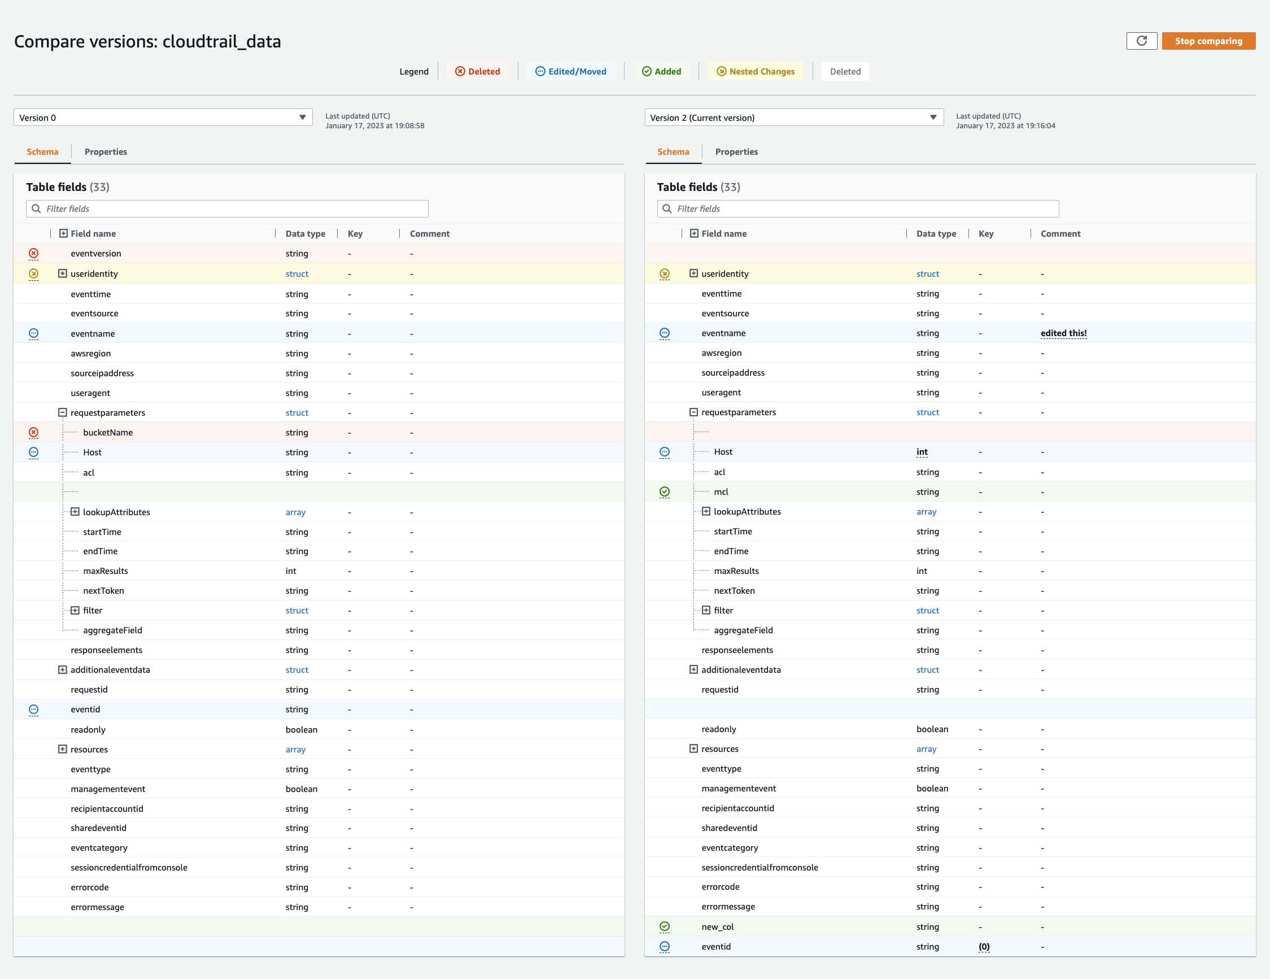Click the deleted bucketName row icon
Viewport: 1270px width, 979px height.
pos(35,432)
